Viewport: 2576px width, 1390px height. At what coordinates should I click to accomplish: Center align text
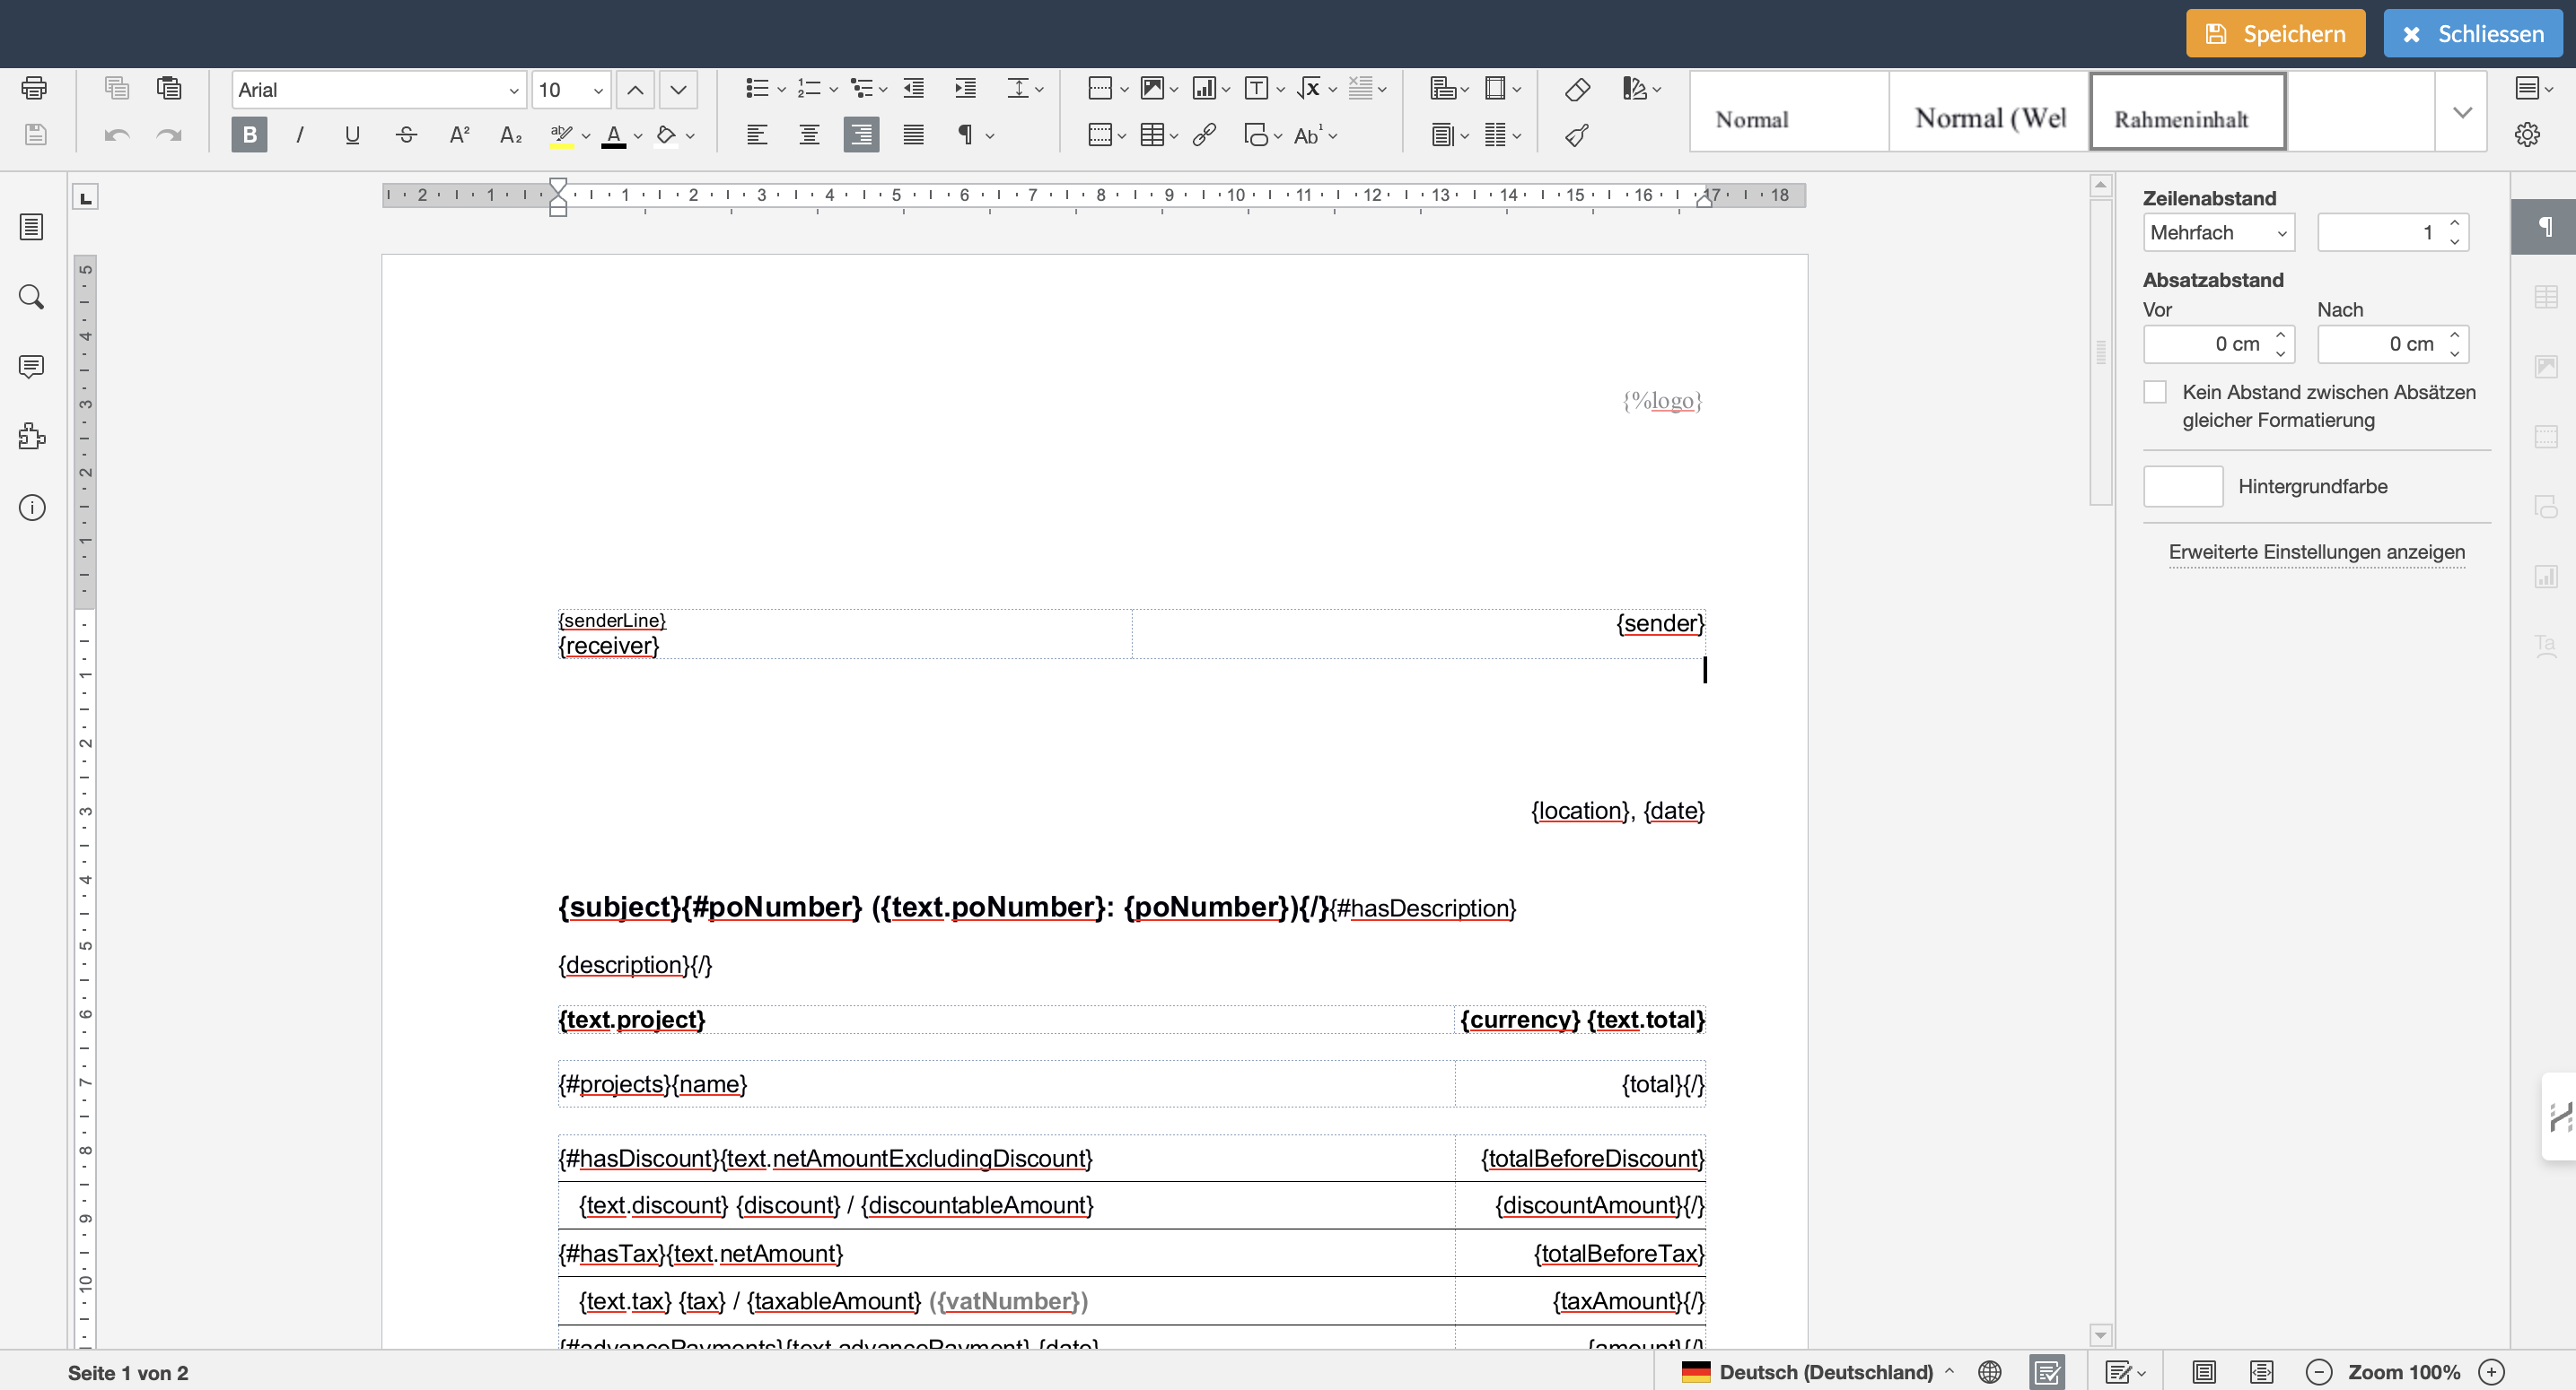coord(809,135)
